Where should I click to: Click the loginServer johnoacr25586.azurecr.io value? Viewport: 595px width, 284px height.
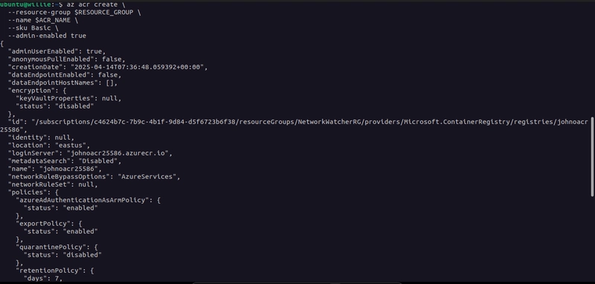(120, 153)
